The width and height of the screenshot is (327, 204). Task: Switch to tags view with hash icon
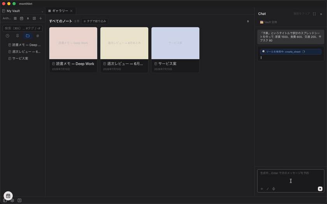(x=38, y=36)
